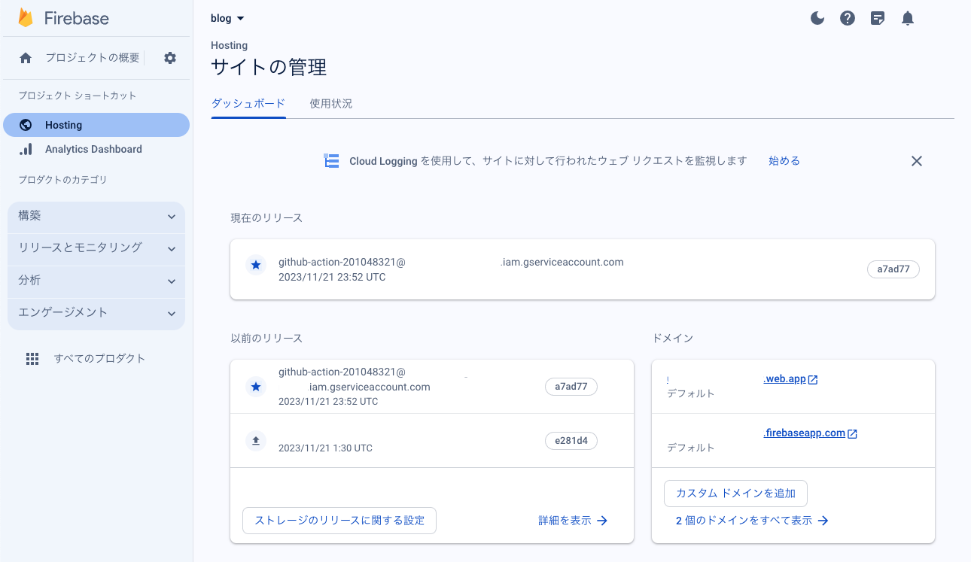Open the .firebaseapp.com domain link
971x562 pixels.
(804, 433)
